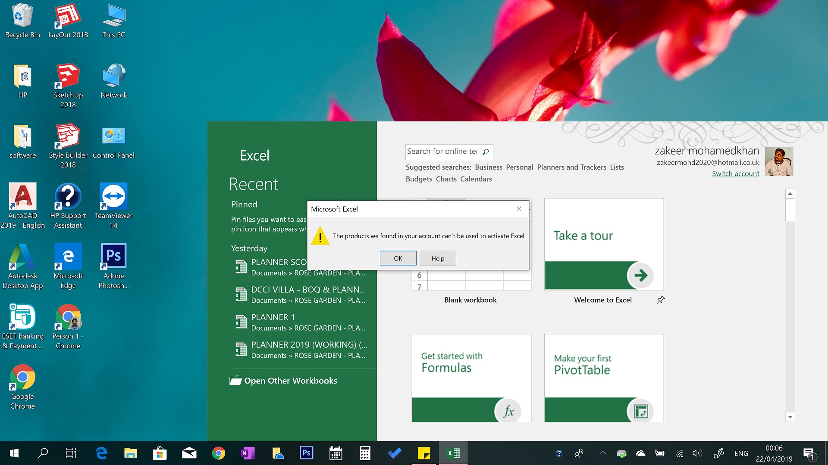Open Other Workbooks in Excel

tap(283, 381)
